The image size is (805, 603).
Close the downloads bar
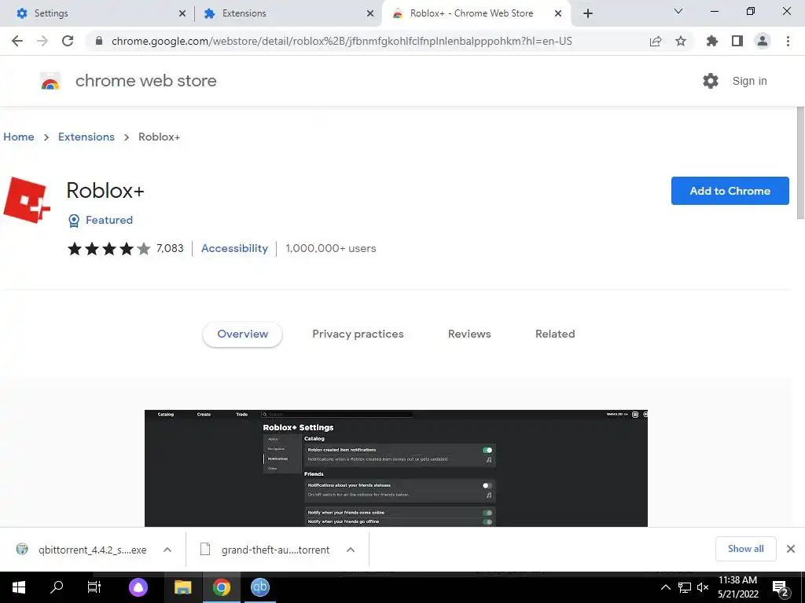coord(791,549)
